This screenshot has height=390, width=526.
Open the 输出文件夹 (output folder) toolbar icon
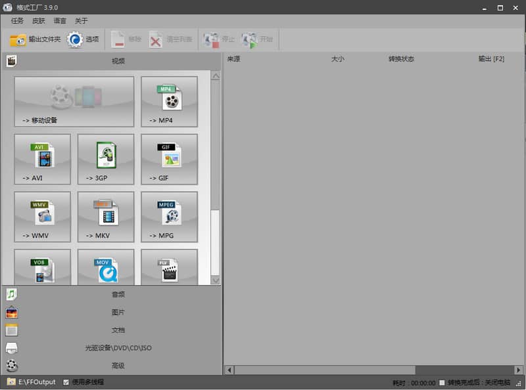tap(35, 40)
